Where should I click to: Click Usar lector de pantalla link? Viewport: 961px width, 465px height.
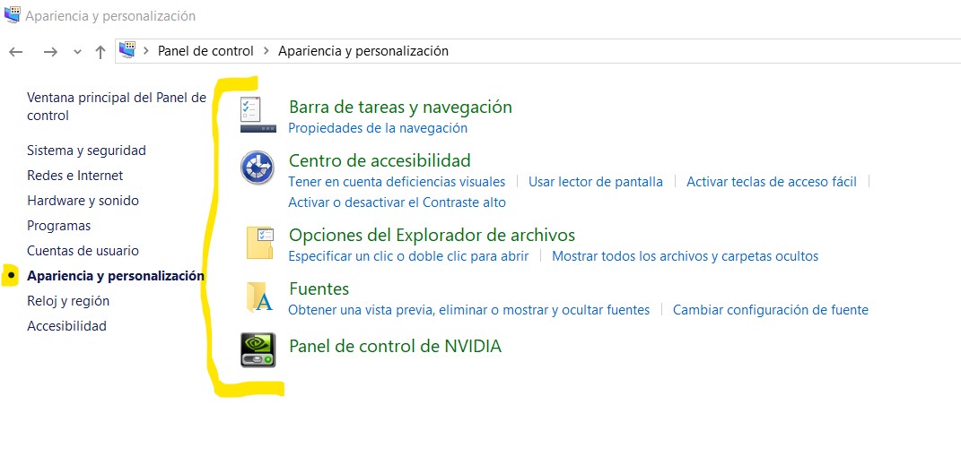595,182
